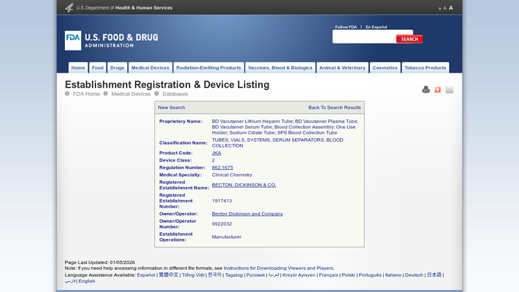Select Русский language assistance
The image size is (519, 292).
click(x=256, y=275)
